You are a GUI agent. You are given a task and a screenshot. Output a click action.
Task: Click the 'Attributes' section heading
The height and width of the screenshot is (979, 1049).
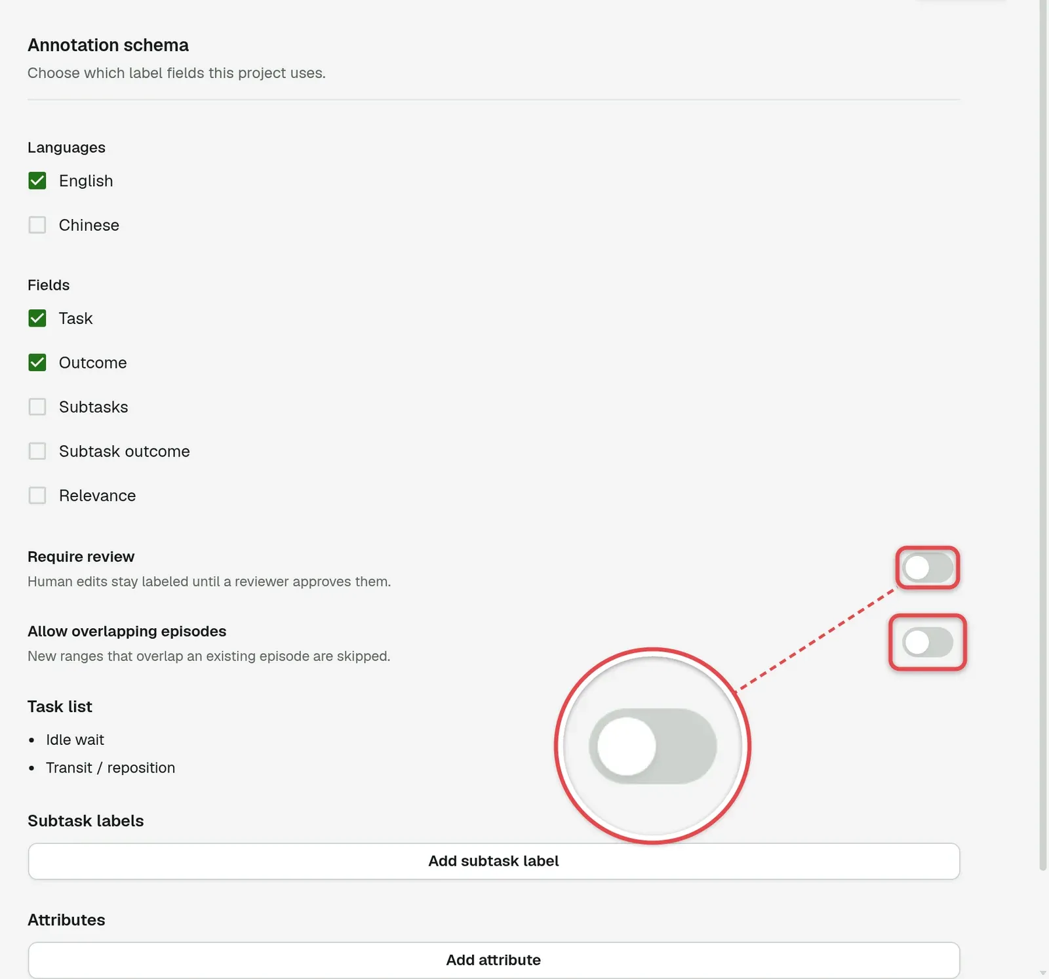coord(66,920)
